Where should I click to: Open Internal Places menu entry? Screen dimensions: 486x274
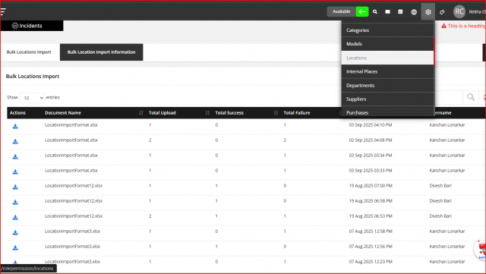tap(387, 71)
